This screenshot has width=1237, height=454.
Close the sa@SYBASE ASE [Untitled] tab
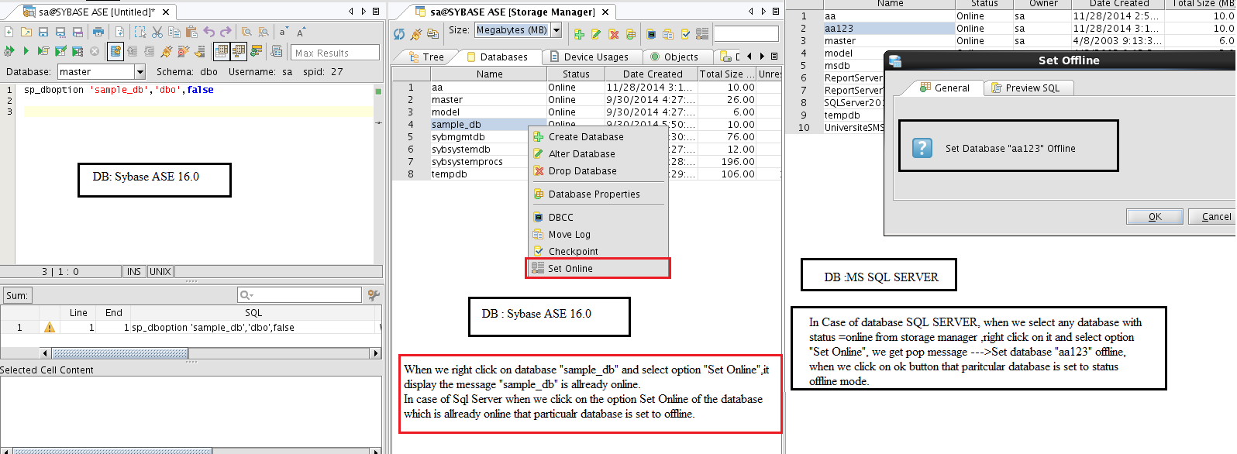tap(166, 12)
